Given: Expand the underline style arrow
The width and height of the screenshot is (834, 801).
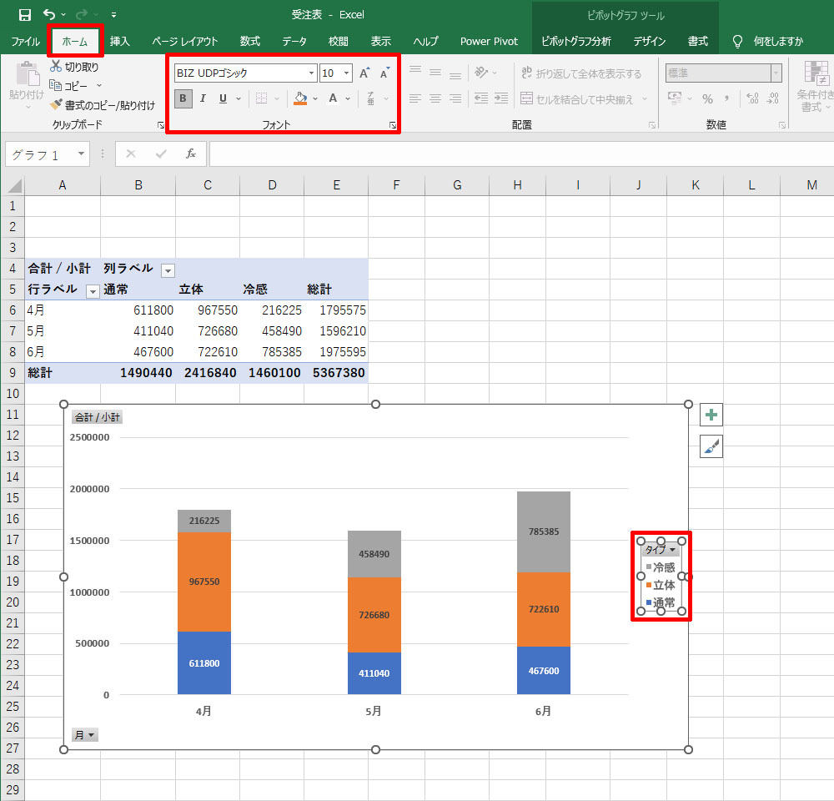Looking at the screenshot, I should tap(239, 98).
